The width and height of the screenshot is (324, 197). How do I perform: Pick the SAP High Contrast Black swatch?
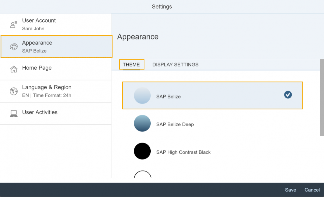coord(142,151)
